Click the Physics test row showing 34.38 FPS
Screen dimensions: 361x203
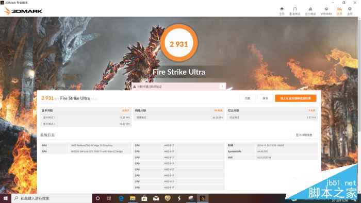178,117
